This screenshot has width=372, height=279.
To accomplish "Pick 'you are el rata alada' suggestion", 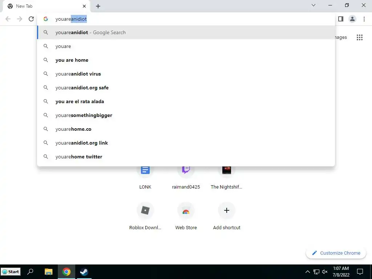I will [x=186, y=101].
